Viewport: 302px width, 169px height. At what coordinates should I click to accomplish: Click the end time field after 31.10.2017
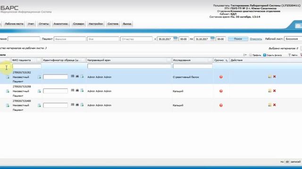click(x=221, y=39)
